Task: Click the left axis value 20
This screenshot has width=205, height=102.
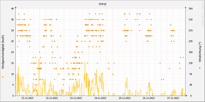Action: click(x=13, y=52)
